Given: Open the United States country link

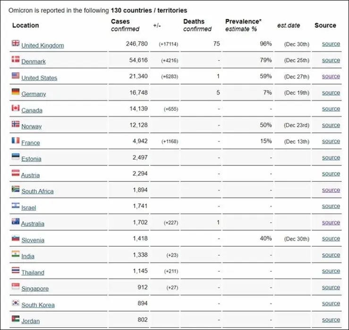Looking at the screenshot, I should (39, 78).
